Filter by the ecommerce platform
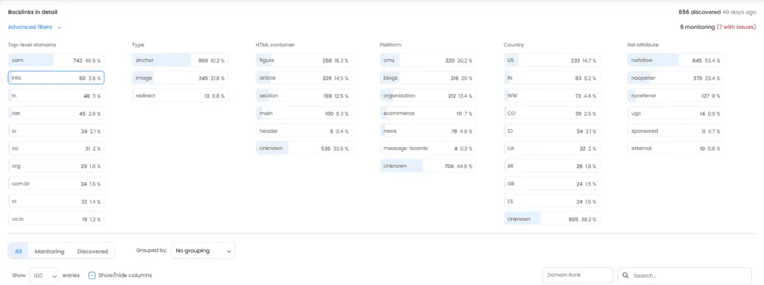 point(428,113)
